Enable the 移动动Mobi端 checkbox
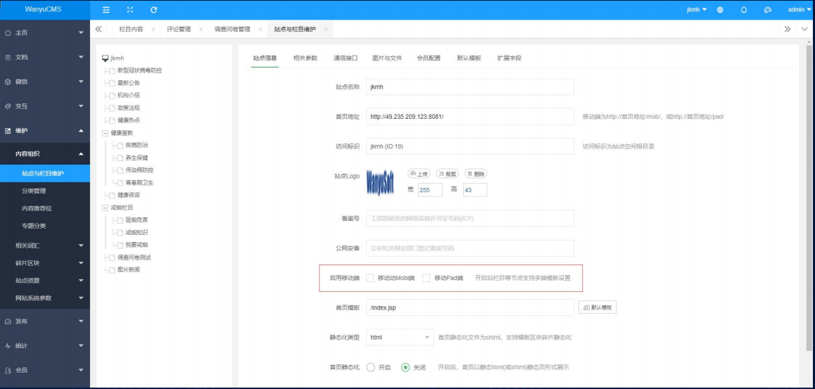This screenshot has width=815, height=389. pyautogui.click(x=370, y=278)
